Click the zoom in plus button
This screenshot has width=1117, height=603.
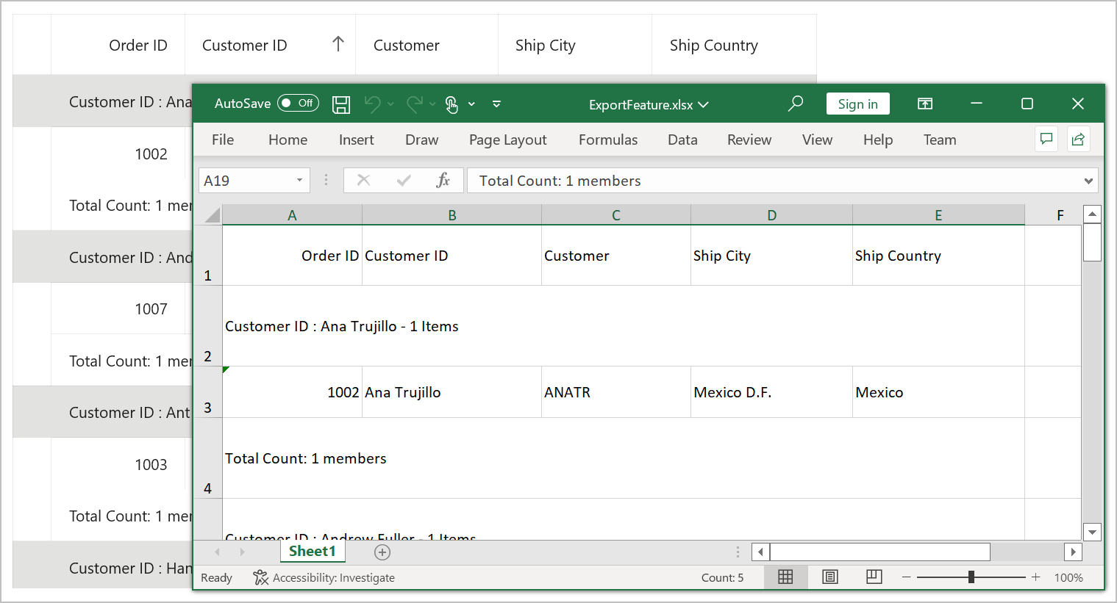[x=1035, y=577]
